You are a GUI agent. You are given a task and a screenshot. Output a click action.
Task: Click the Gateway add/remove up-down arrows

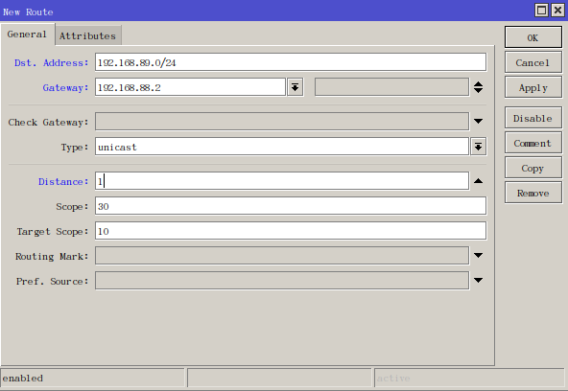pos(478,87)
